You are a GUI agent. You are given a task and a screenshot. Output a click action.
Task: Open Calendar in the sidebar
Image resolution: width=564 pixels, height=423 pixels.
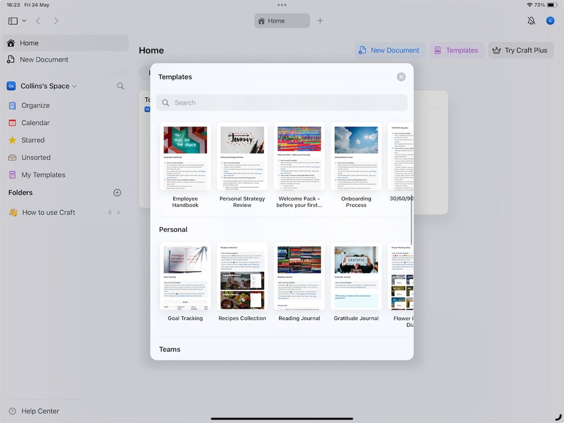[x=35, y=123]
